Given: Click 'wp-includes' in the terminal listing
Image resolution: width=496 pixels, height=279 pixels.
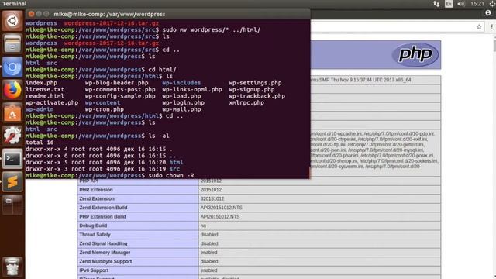Looking at the screenshot, I should coord(181,83).
